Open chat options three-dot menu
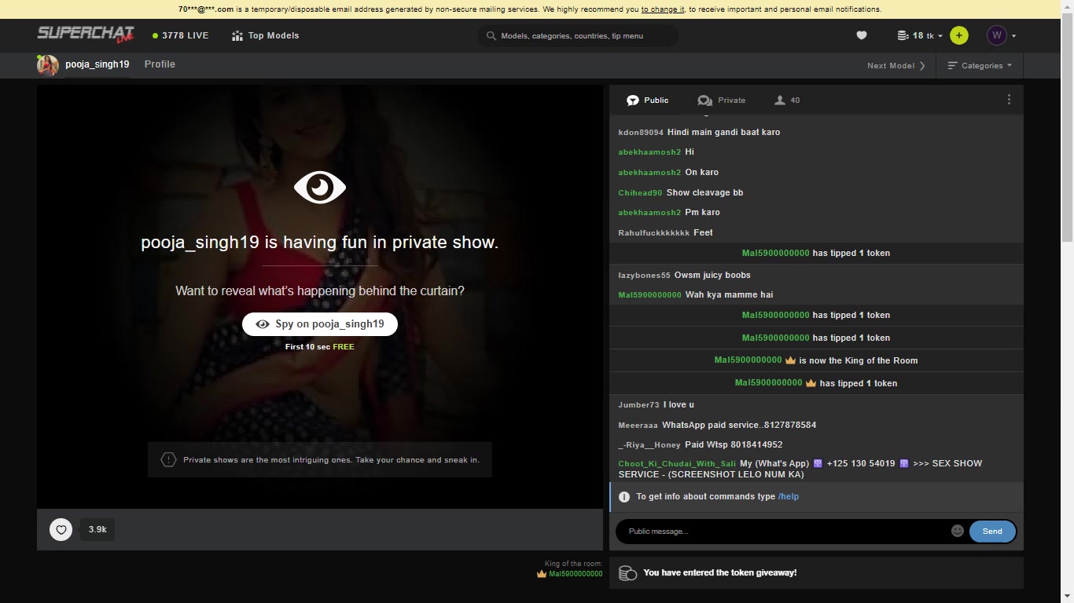1074x603 pixels. click(x=1009, y=100)
